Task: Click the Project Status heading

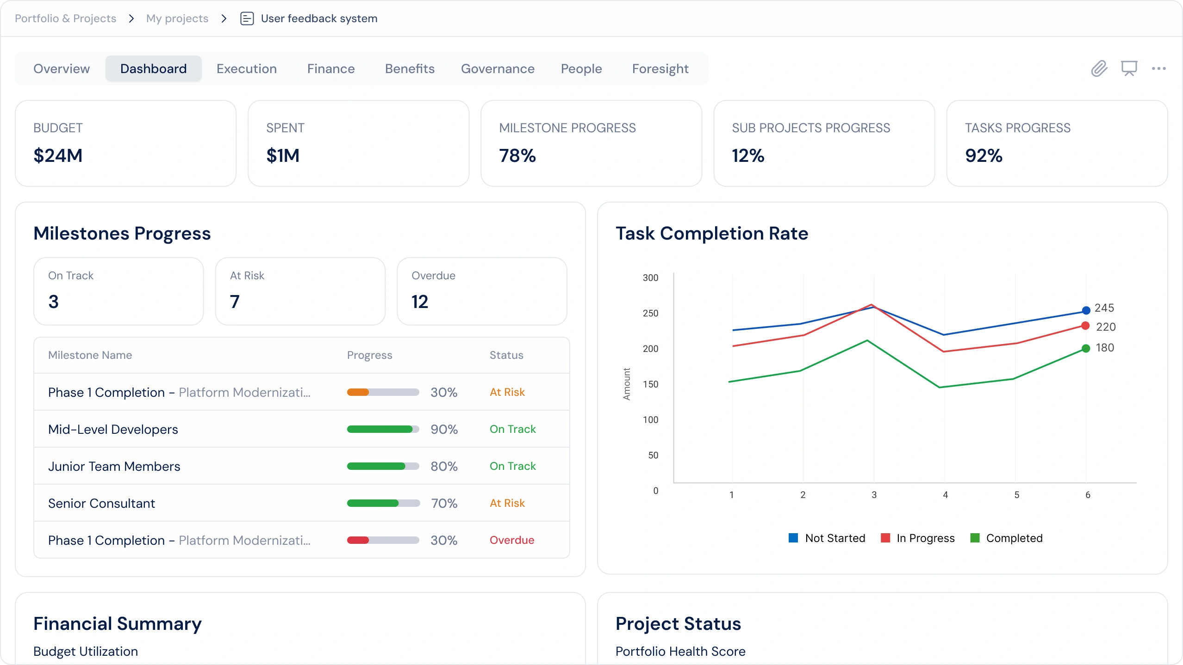Action: coord(678,623)
